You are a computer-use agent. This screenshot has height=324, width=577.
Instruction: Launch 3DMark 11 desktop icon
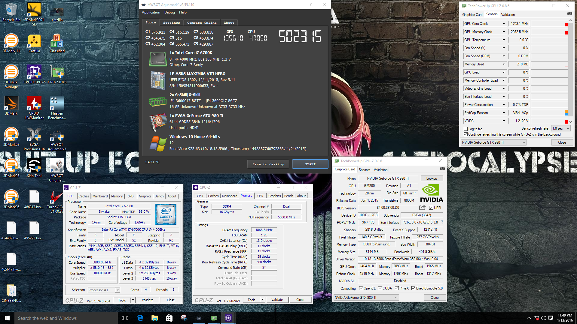(11, 43)
